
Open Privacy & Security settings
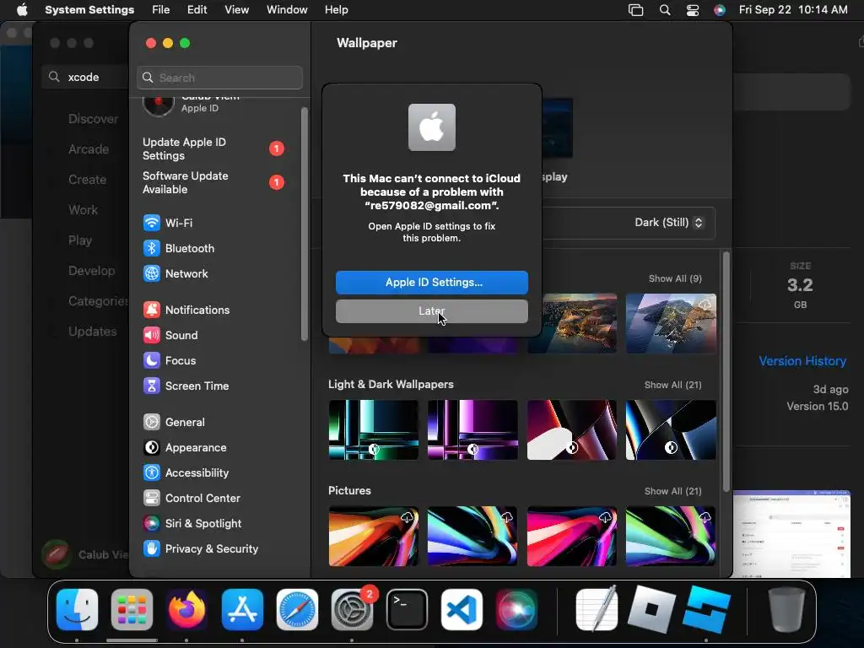pyautogui.click(x=201, y=549)
